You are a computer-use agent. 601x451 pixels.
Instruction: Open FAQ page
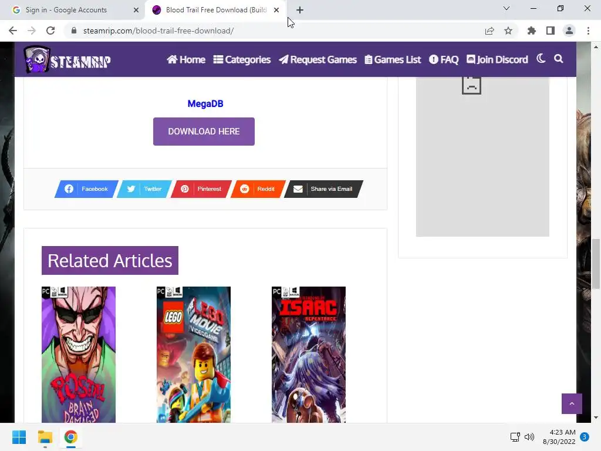point(444,59)
